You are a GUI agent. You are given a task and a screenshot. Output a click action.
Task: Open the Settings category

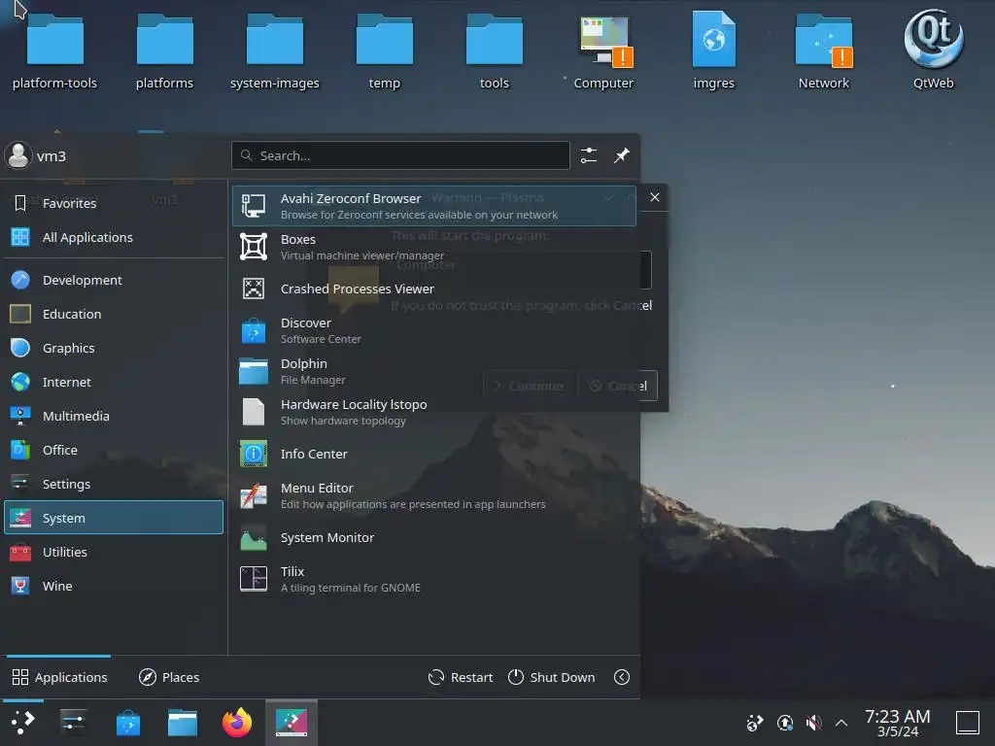(x=114, y=484)
